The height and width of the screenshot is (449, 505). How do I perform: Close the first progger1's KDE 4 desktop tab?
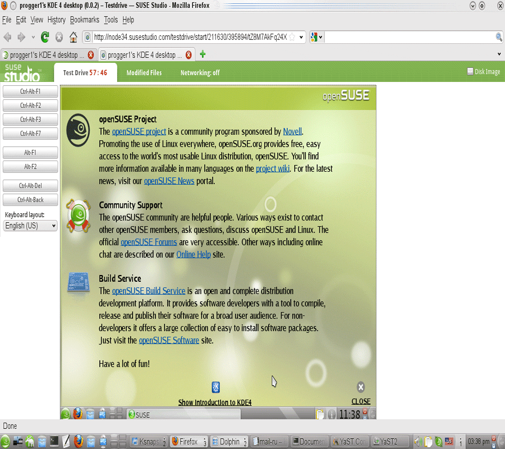tap(91, 55)
